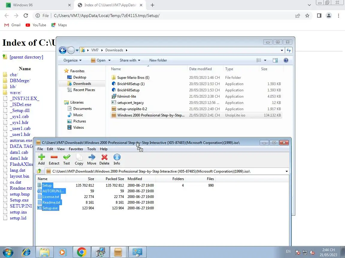The height and width of the screenshot is (258, 345).
Task: Click the Extract toolbar icon
Action: 54,159
